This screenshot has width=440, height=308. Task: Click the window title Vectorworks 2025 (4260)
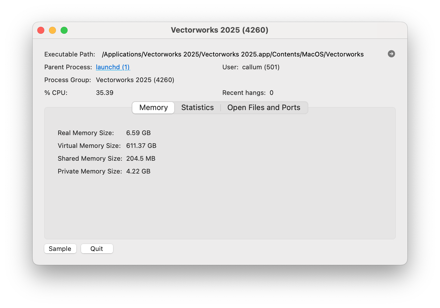(219, 30)
